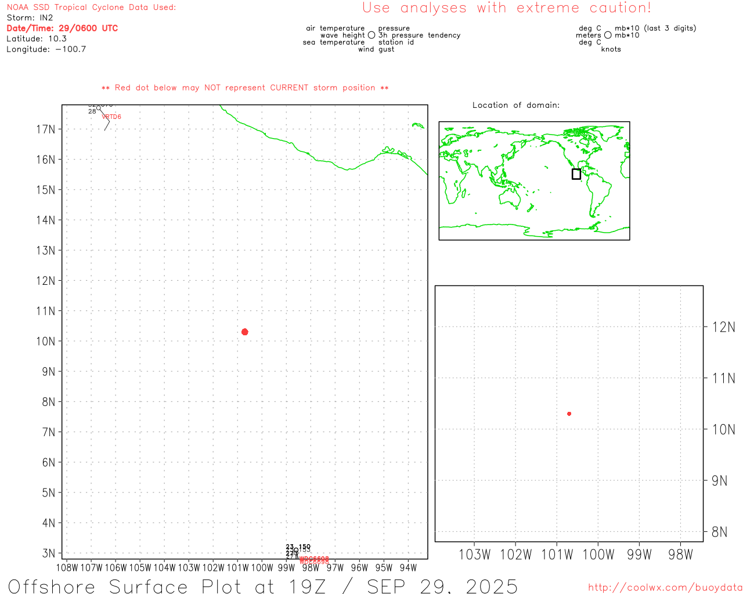
Task: Click the 'Use analyses with extreme caution!' warning
Action: tap(507, 8)
